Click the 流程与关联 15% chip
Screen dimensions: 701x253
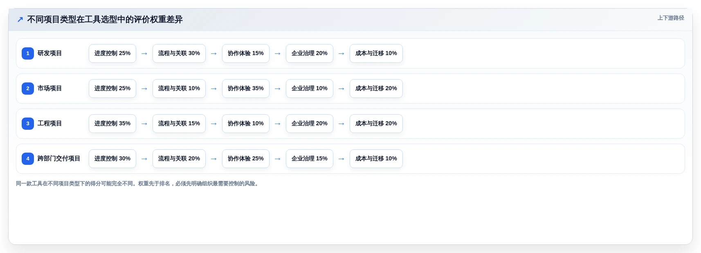(x=179, y=124)
